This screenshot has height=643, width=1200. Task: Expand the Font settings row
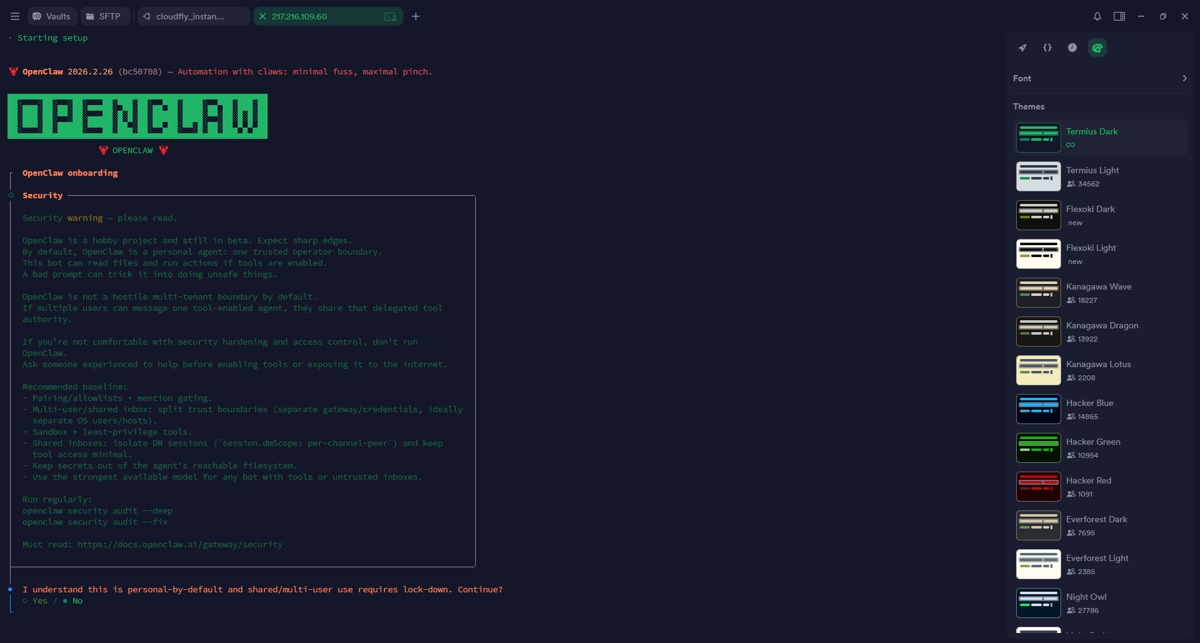tap(1100, 78)
